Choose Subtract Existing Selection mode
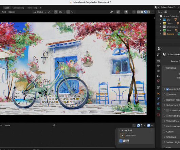Viewport: 180px width, 150px height. click(128, 141)
